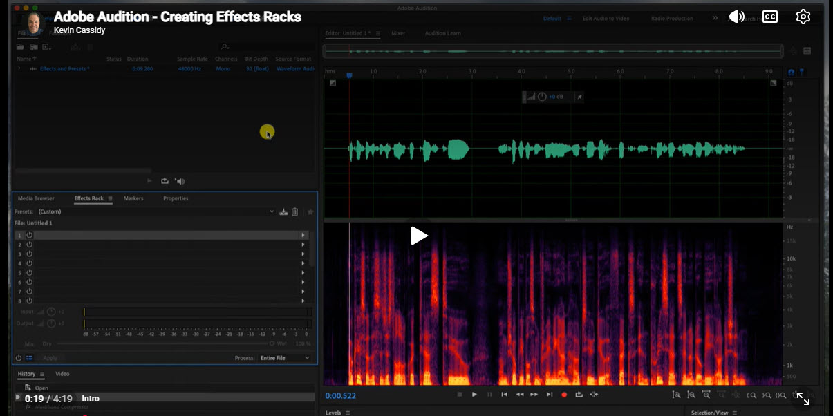Delete the current effects preset
Screen dimensions: 833x416
[294, 211]
